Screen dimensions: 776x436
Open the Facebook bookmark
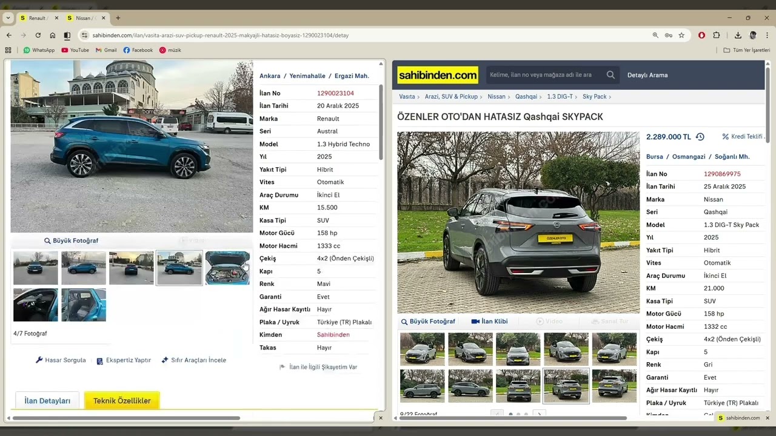click(x=138, y=50)
